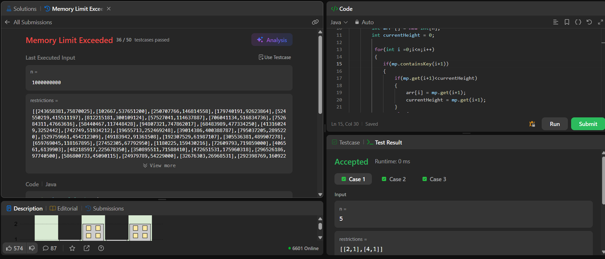The image size is (605, 259).
Task: Click the curly braces code icon
Action: tap(578, 22)
